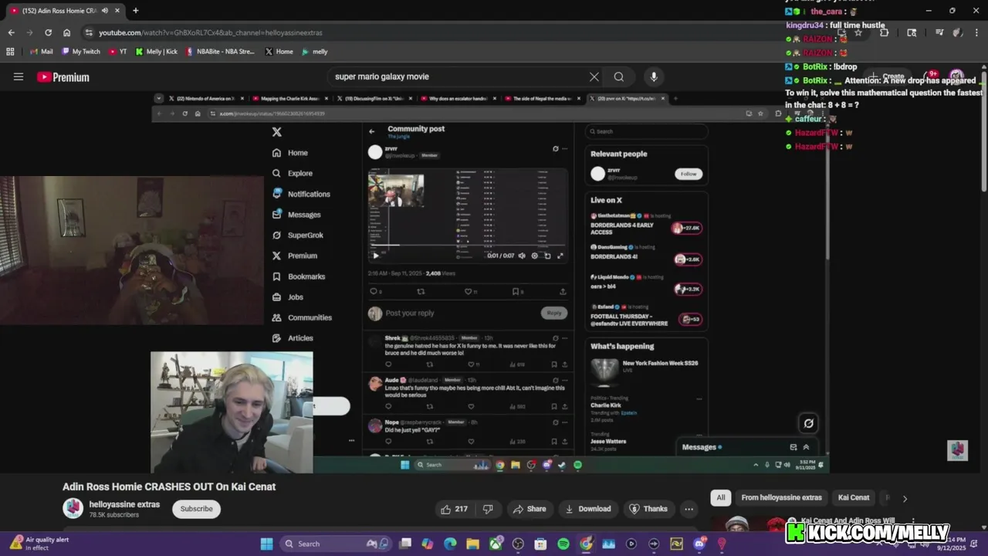Subscribe to helloyassine extras
The height and width of the screenshot is (556, 988).
pos(197,509)
